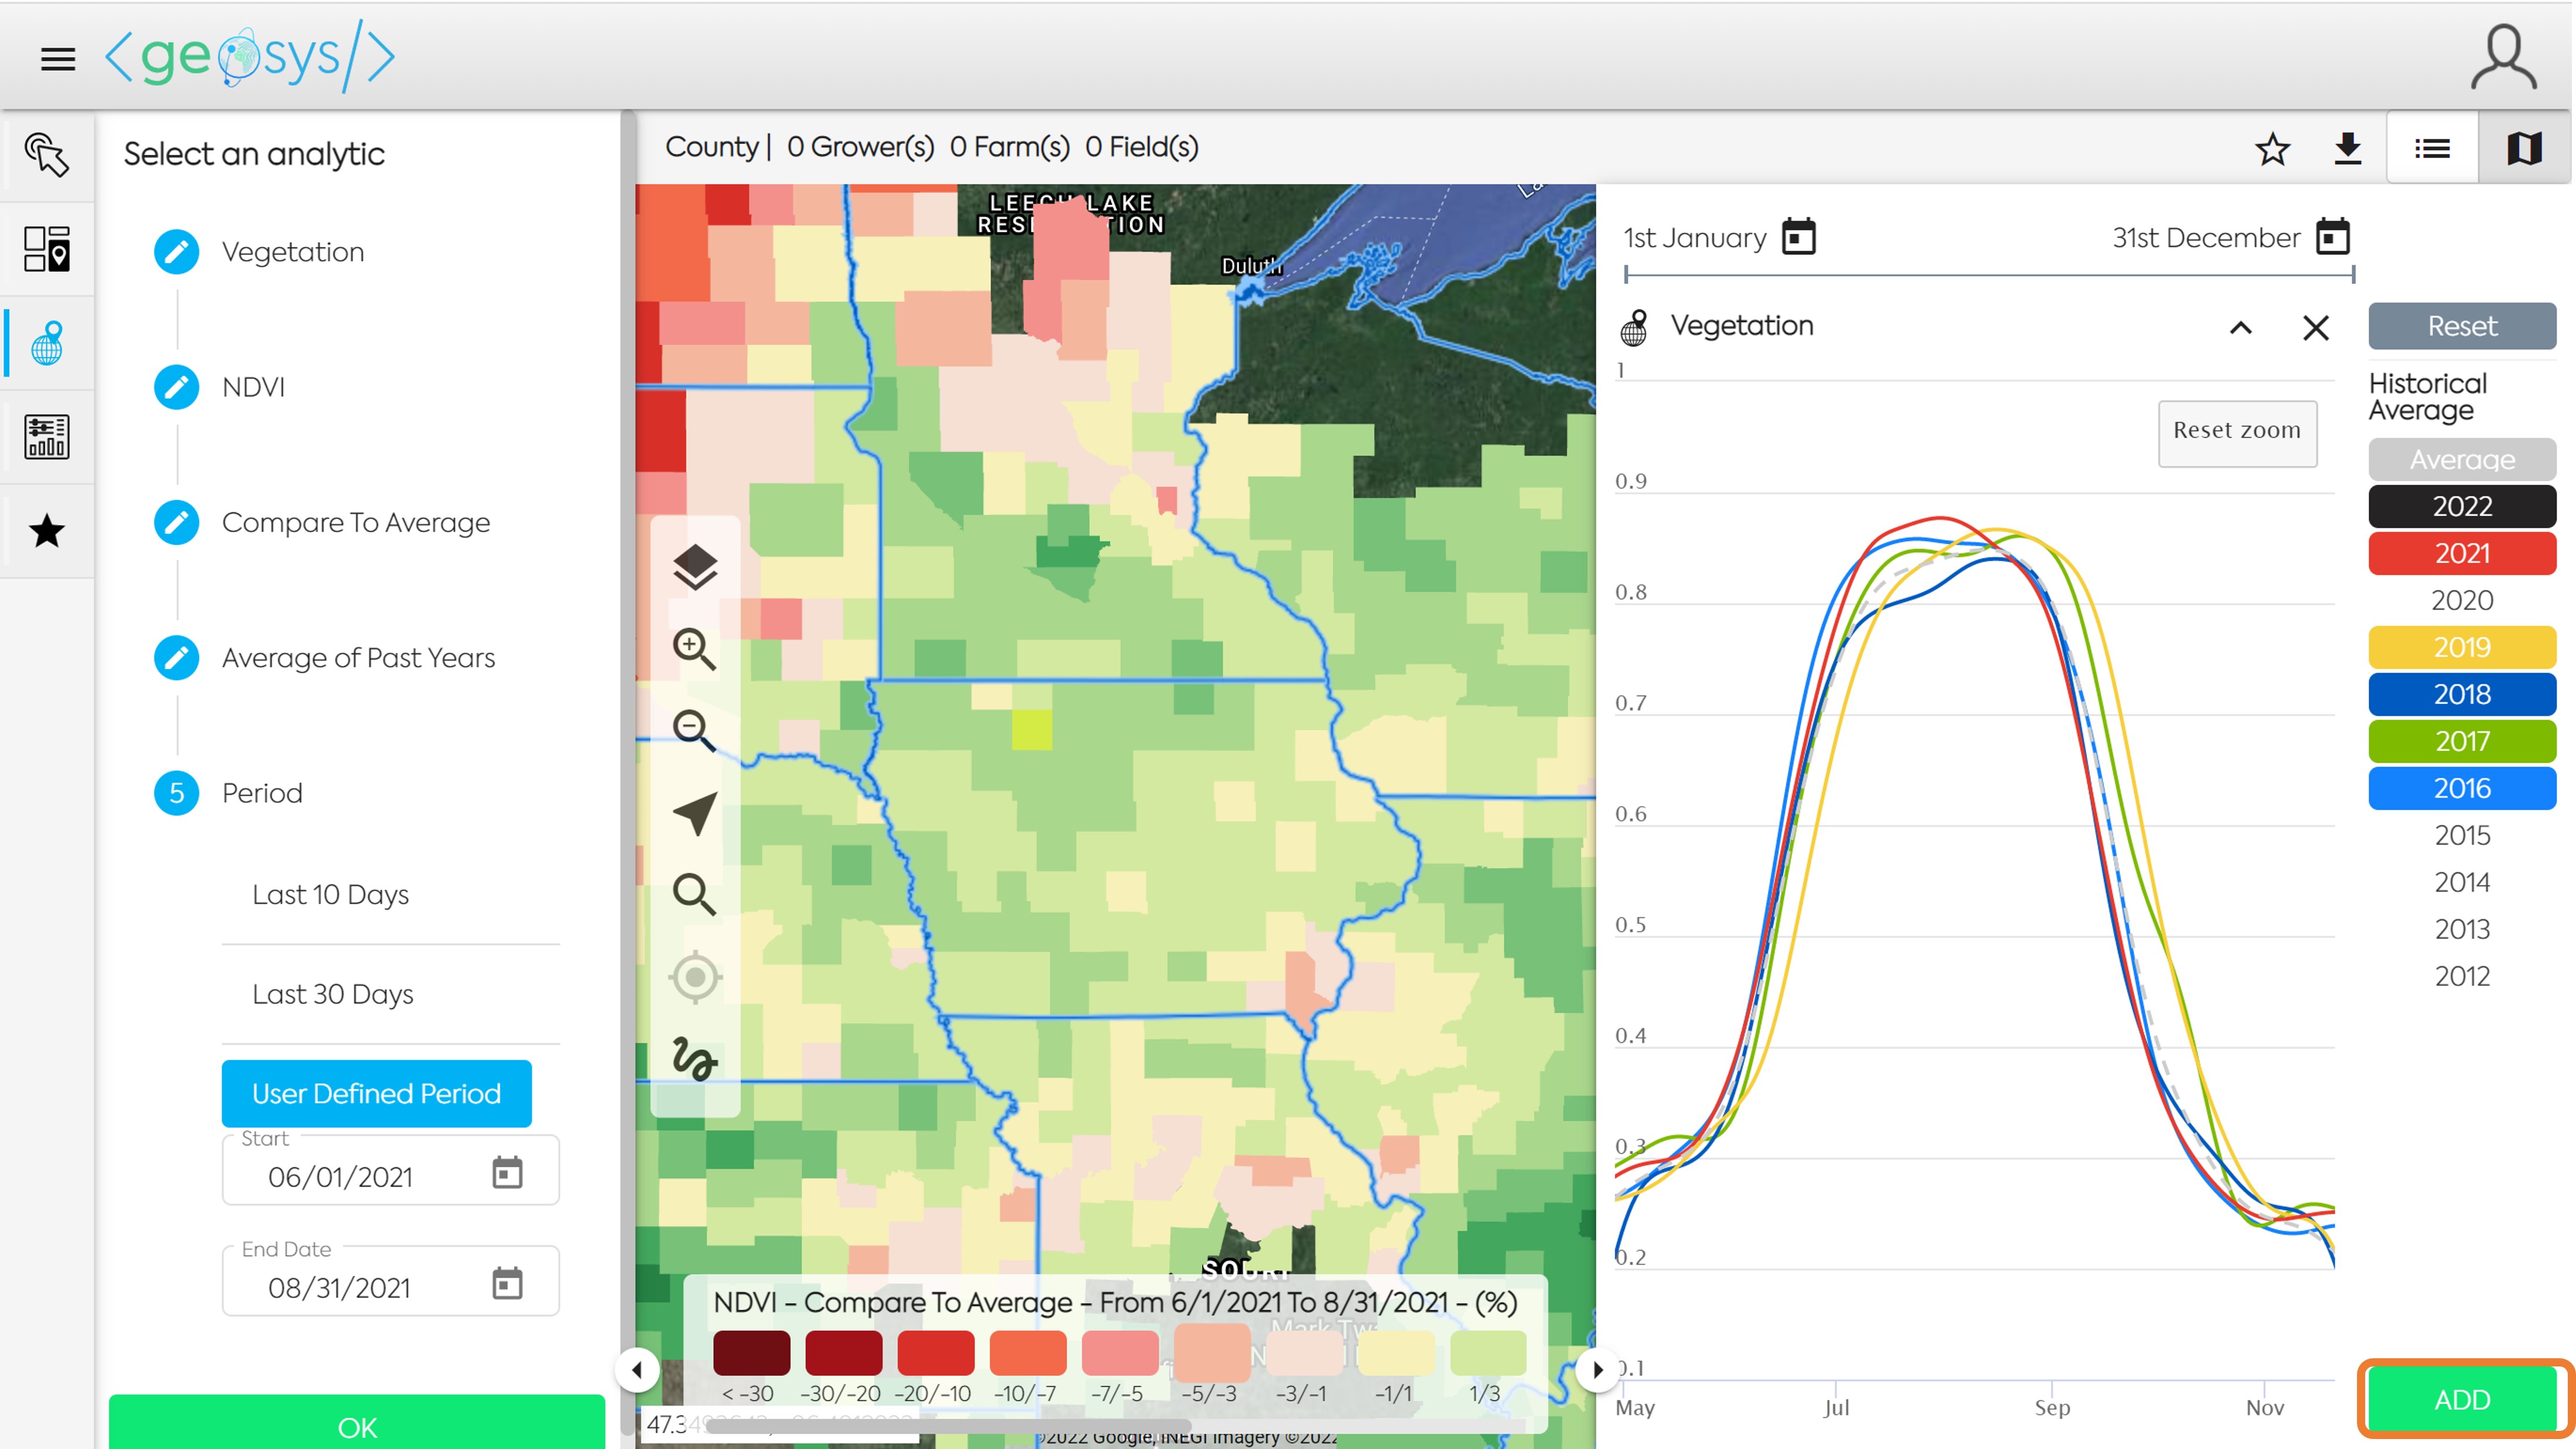Screen dimensions: 2576x1449
Task: Open the map layers icon
Action: tap(695, 567)
